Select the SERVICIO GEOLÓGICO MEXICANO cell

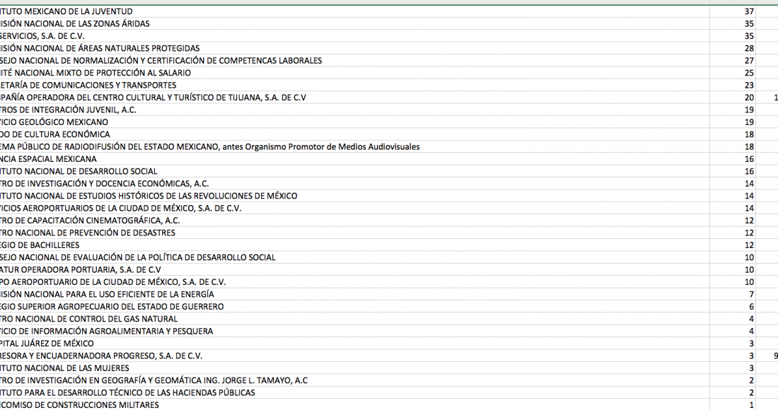54,122
